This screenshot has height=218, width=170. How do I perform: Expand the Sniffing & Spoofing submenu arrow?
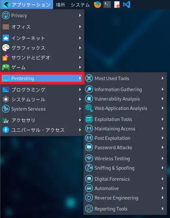click(163, 168)
